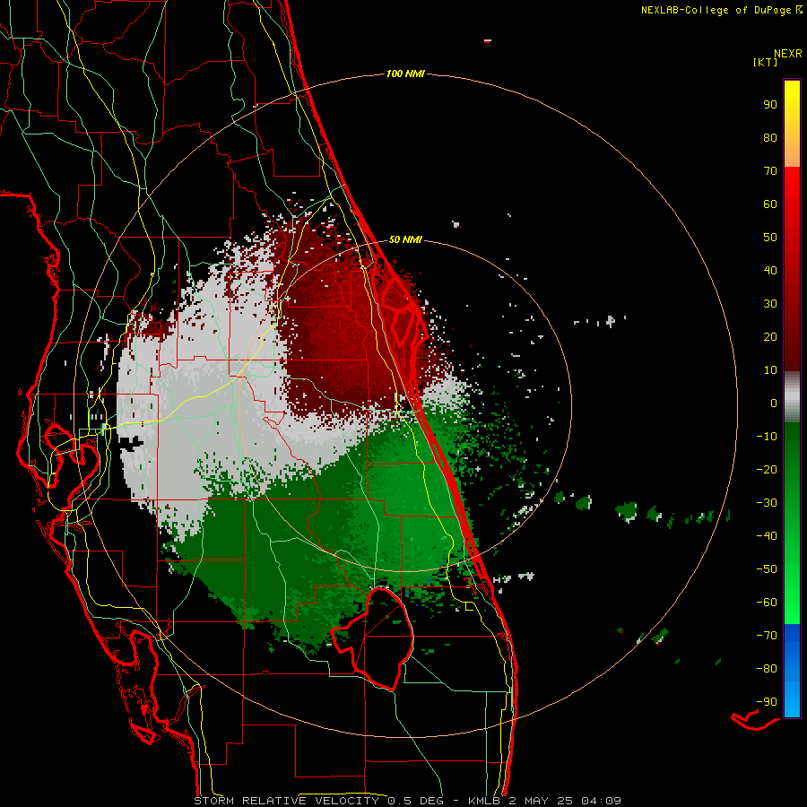The image size is (807, 807).
Task: Click the green inbound segment of color bar
Action: pyautogui.click(x=792, y=523)
